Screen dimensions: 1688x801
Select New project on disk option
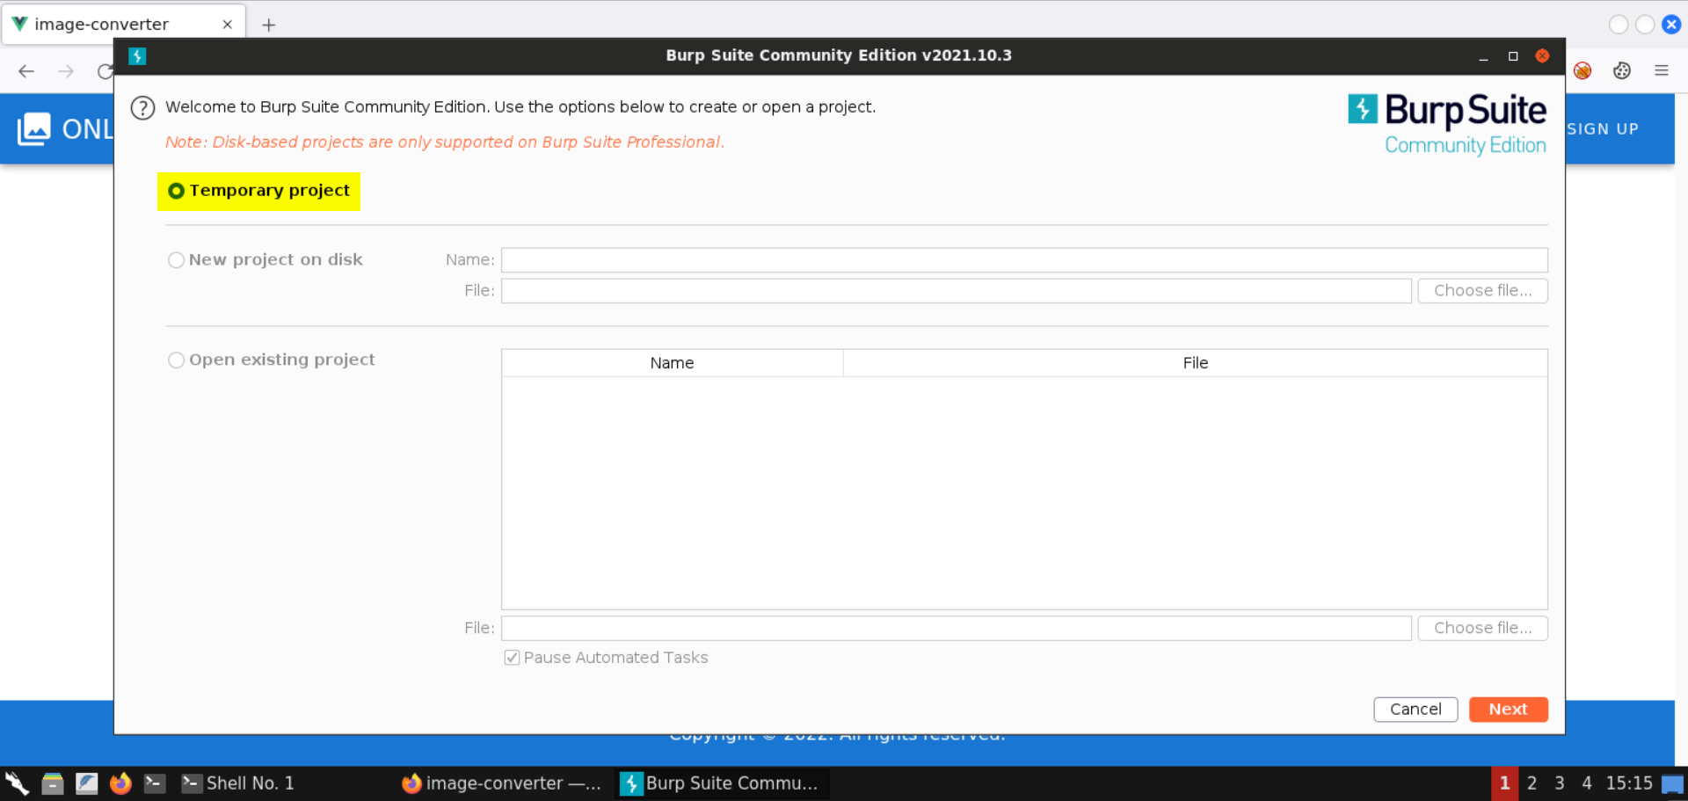tap(176, 260)
